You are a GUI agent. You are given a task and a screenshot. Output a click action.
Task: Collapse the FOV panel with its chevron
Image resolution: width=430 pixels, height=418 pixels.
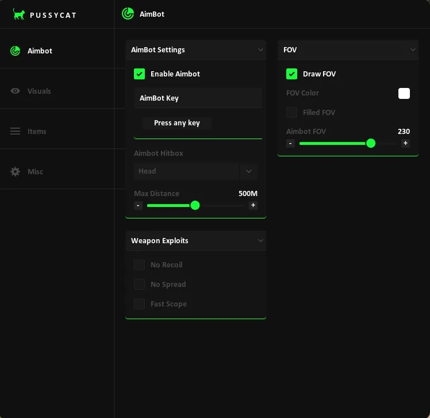[x=413, y=50]
